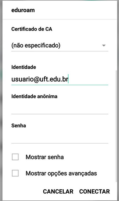Click the Identidade label
The height and width of the screenshot is (201, 119).
[x=24, y=67]
